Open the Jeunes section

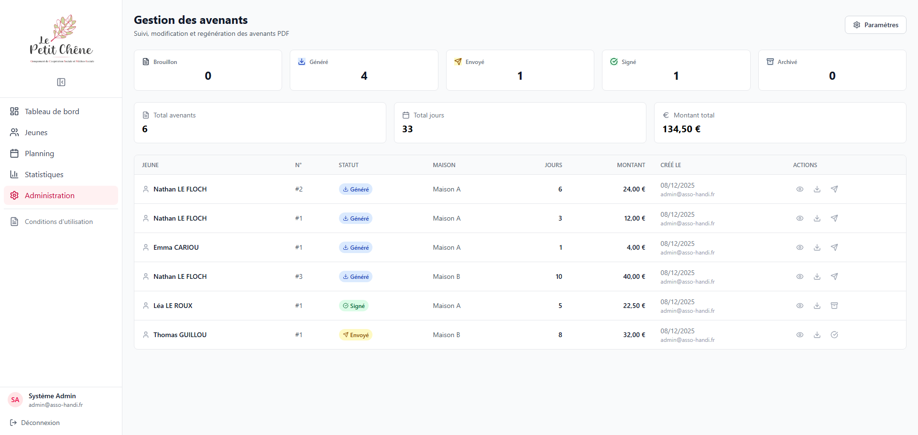(61, 132)
